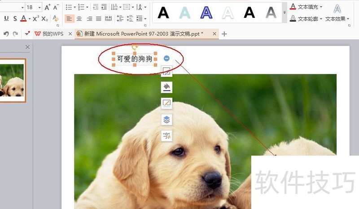Open columns layout dropdown
Screen dimensions: 359x209
[120, 8]
